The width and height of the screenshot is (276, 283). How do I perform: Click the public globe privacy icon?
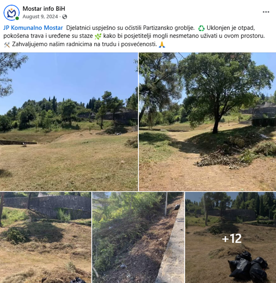click(x=65, y=17)
